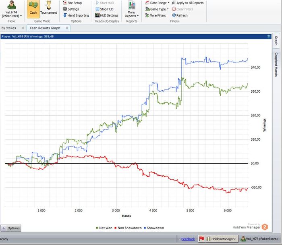
Task: Open the Date Range filter
Action: tap(158, 3)
